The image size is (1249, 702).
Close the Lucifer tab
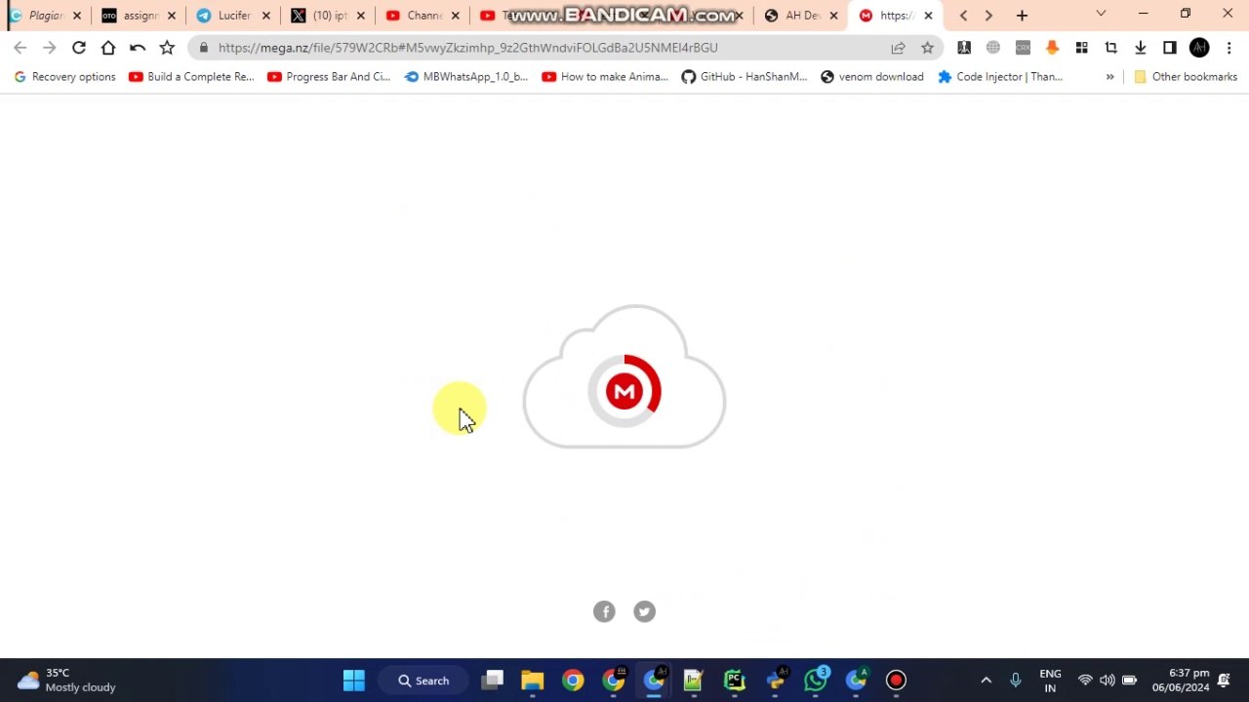tap(265, 16)
